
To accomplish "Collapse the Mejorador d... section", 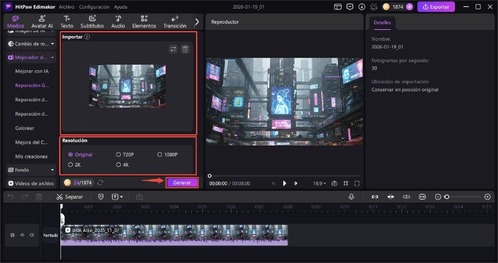I will click(31, 57).
